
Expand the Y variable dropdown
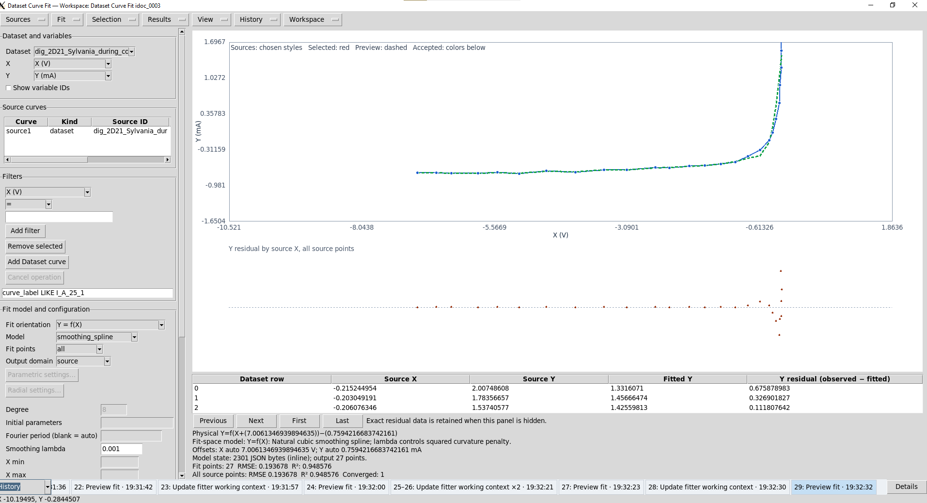click(x=108, y=76)
